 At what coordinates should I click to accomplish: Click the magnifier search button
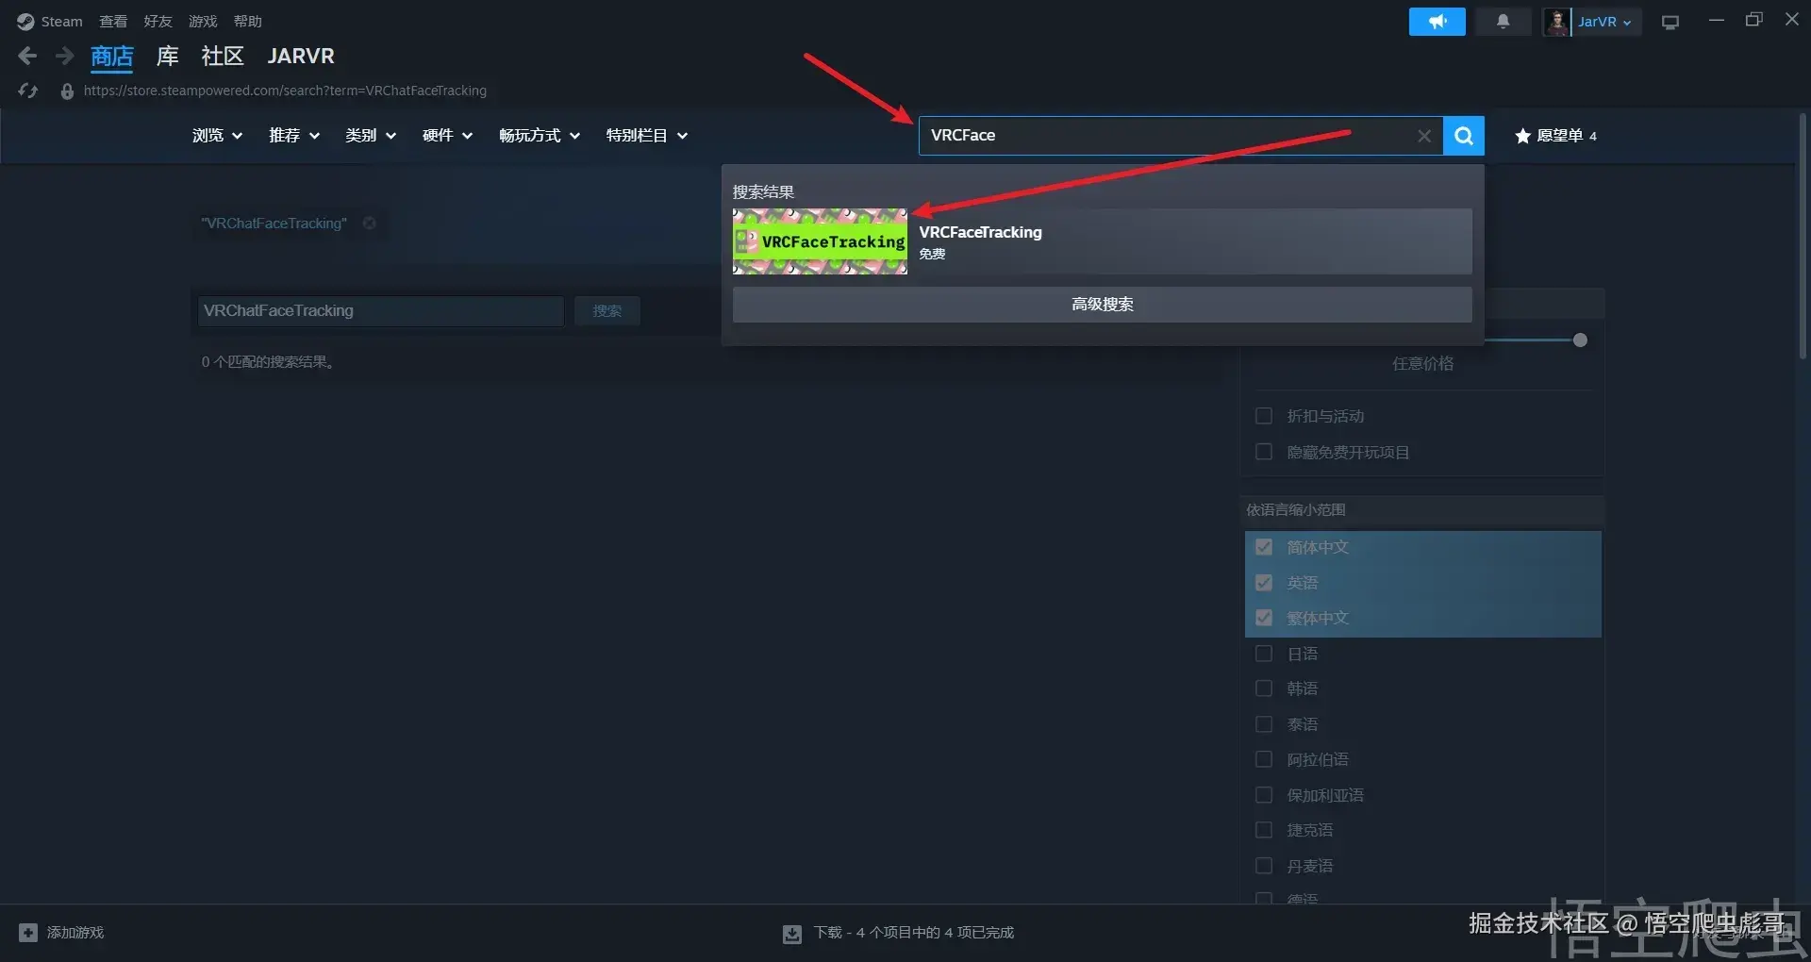coord(1464,136)
